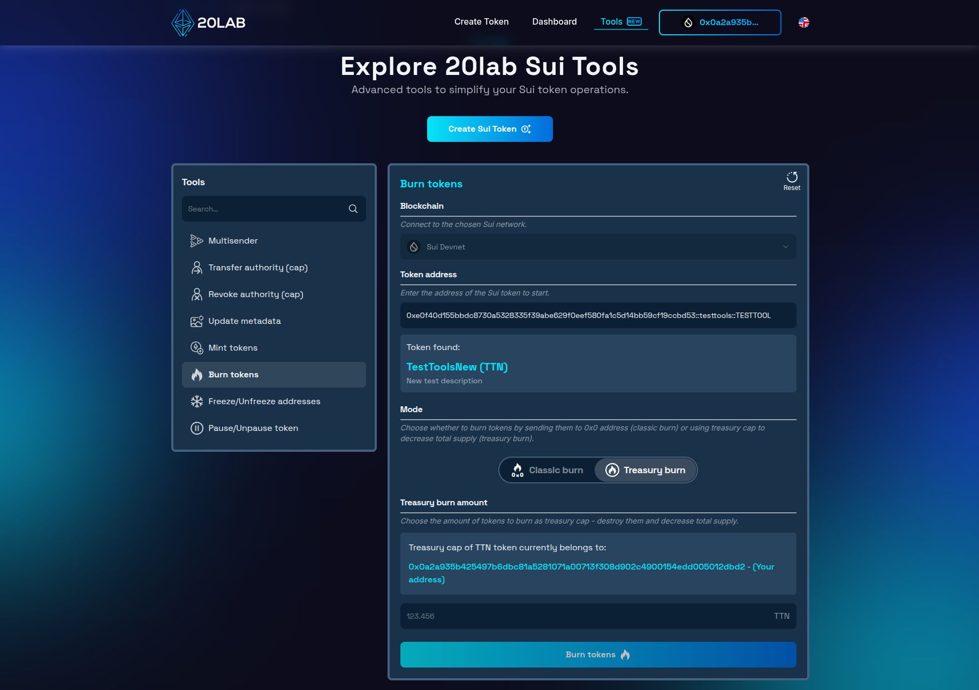
Task: Click the Transfer authority person icon
Action: [x=196, y=268]
